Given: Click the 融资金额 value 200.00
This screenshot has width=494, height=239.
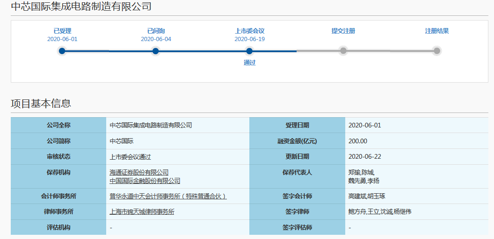Looking at the screenshot, I should 358,141.
